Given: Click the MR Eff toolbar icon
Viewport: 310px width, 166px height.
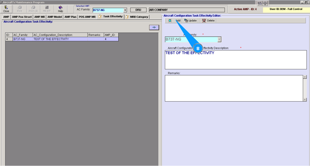Looking at the screenshot, I should pos(47,9).
